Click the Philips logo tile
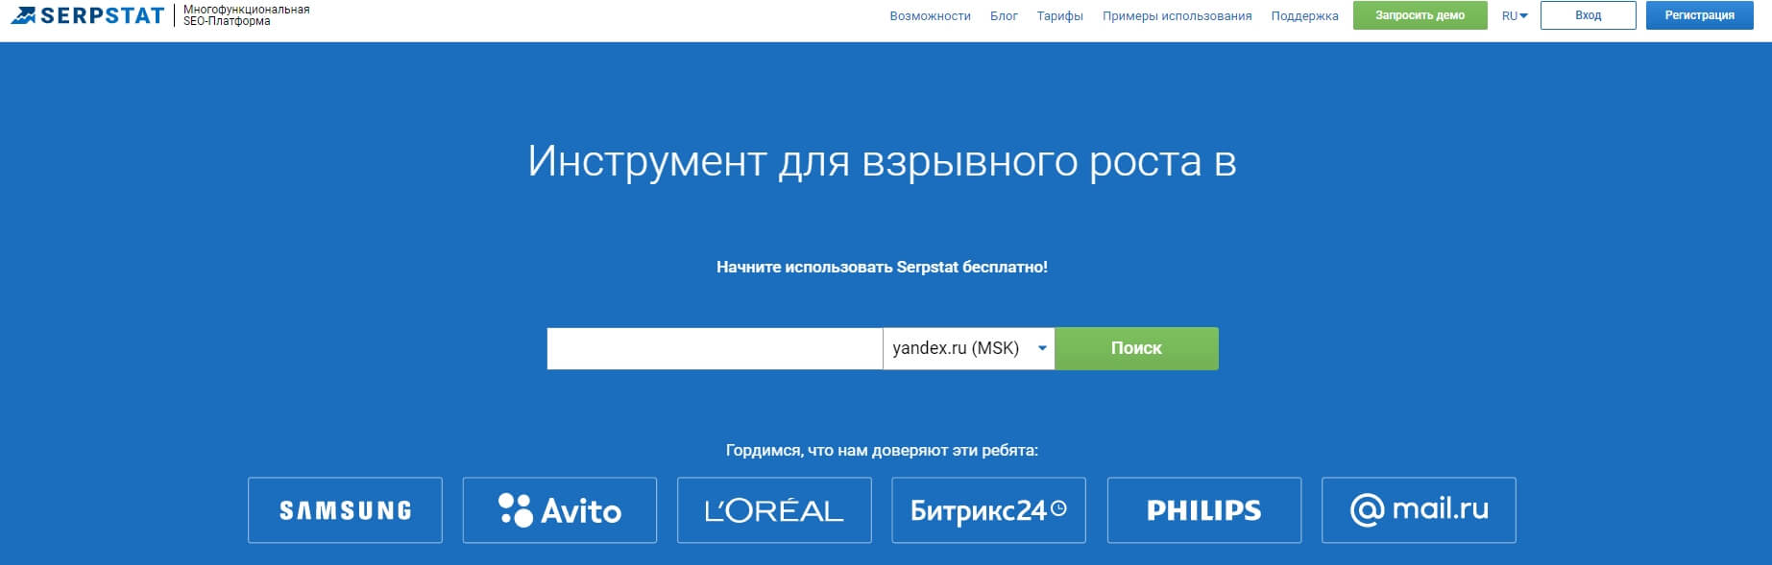This screenshot has width=1772, height=565. pyautogui.click(x=1204, y=510)
